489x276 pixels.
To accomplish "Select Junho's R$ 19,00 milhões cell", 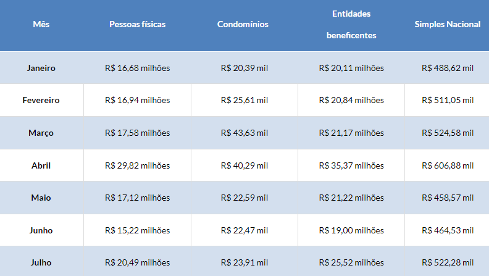I will click(x=351, y=230).
